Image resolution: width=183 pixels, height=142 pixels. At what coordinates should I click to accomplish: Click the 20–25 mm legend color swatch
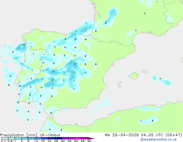52,138
